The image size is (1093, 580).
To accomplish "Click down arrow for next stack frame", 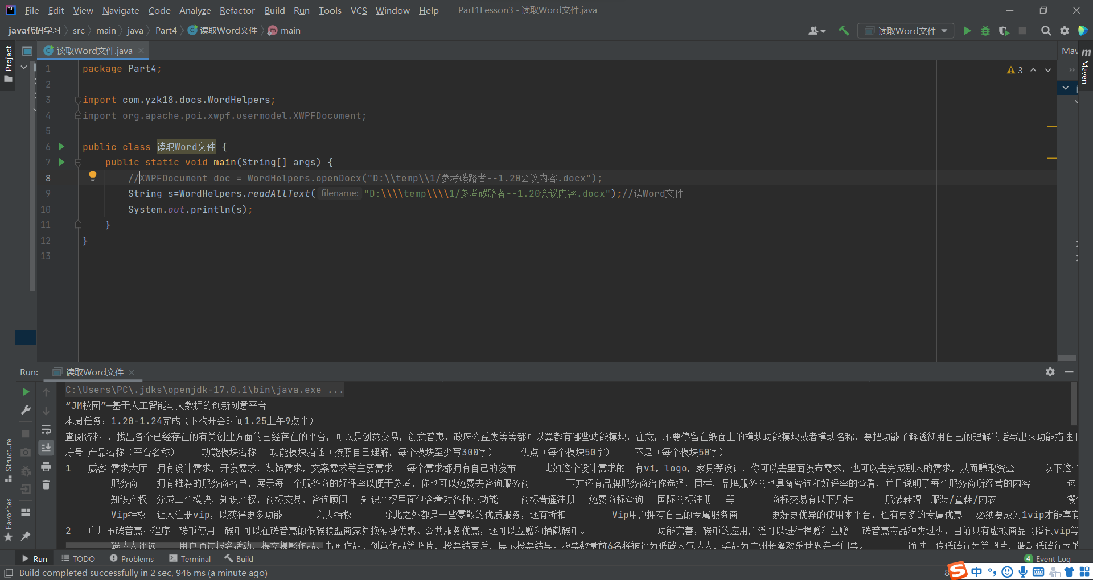I will 46,411.
